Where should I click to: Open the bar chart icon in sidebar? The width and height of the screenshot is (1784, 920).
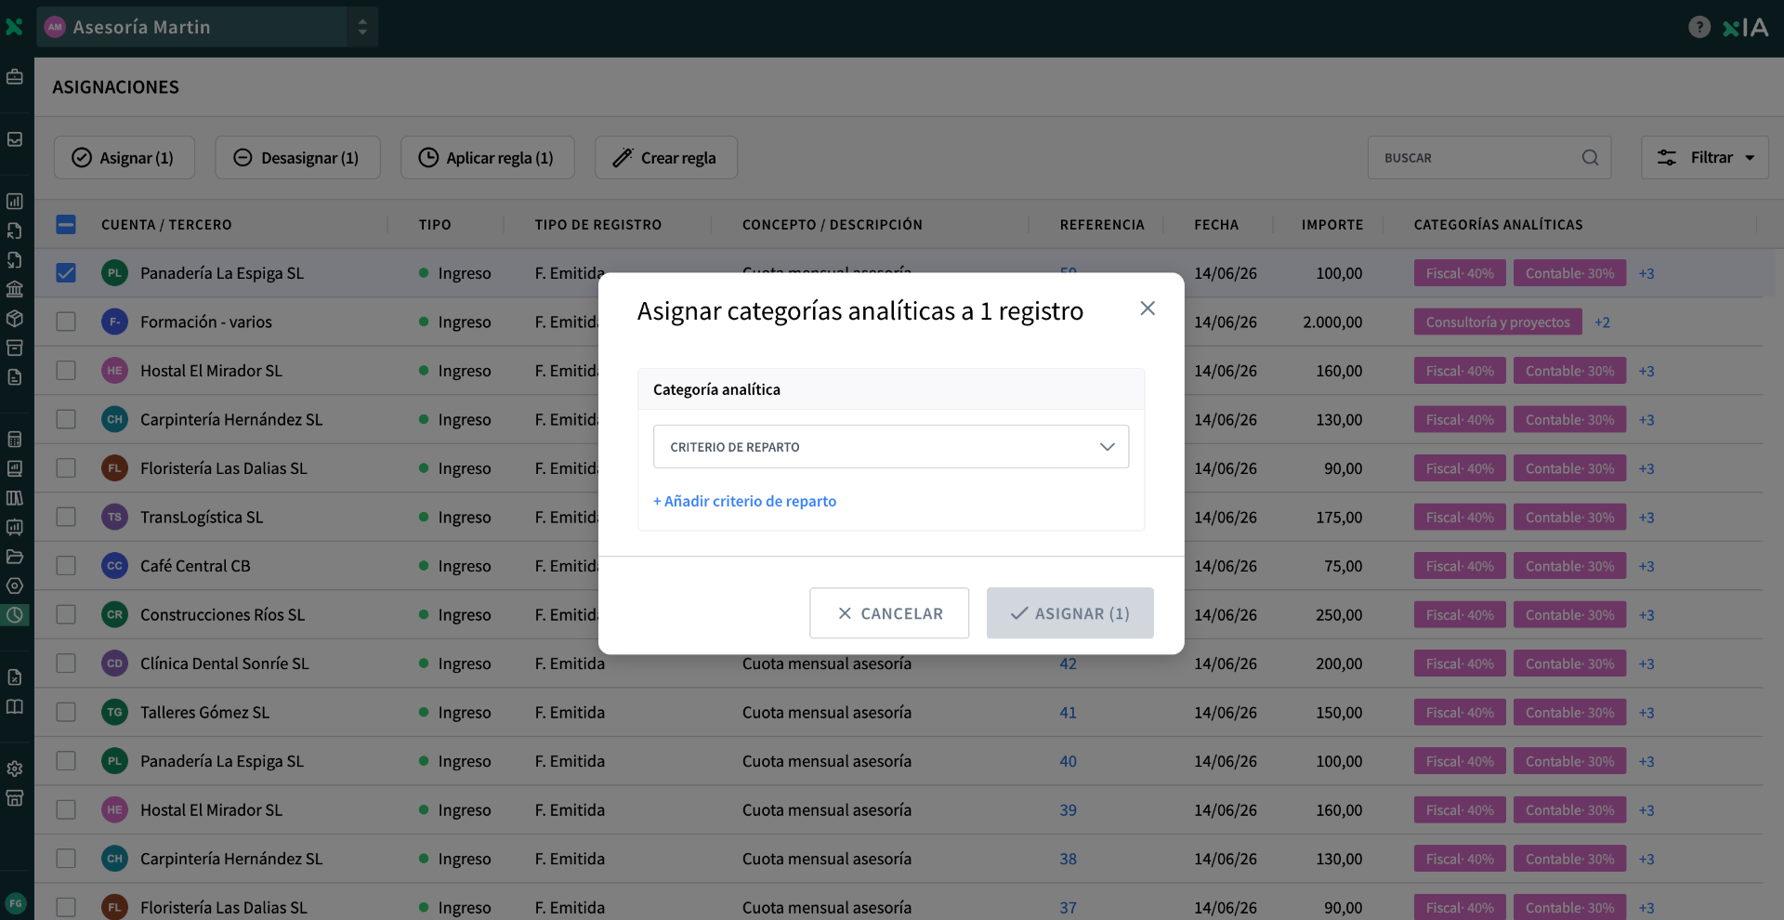click(15, 202)
